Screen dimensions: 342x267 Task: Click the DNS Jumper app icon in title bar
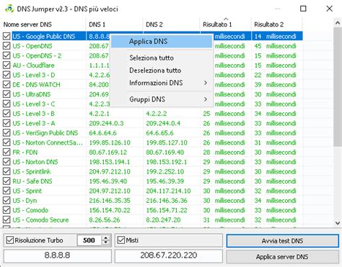9,9
